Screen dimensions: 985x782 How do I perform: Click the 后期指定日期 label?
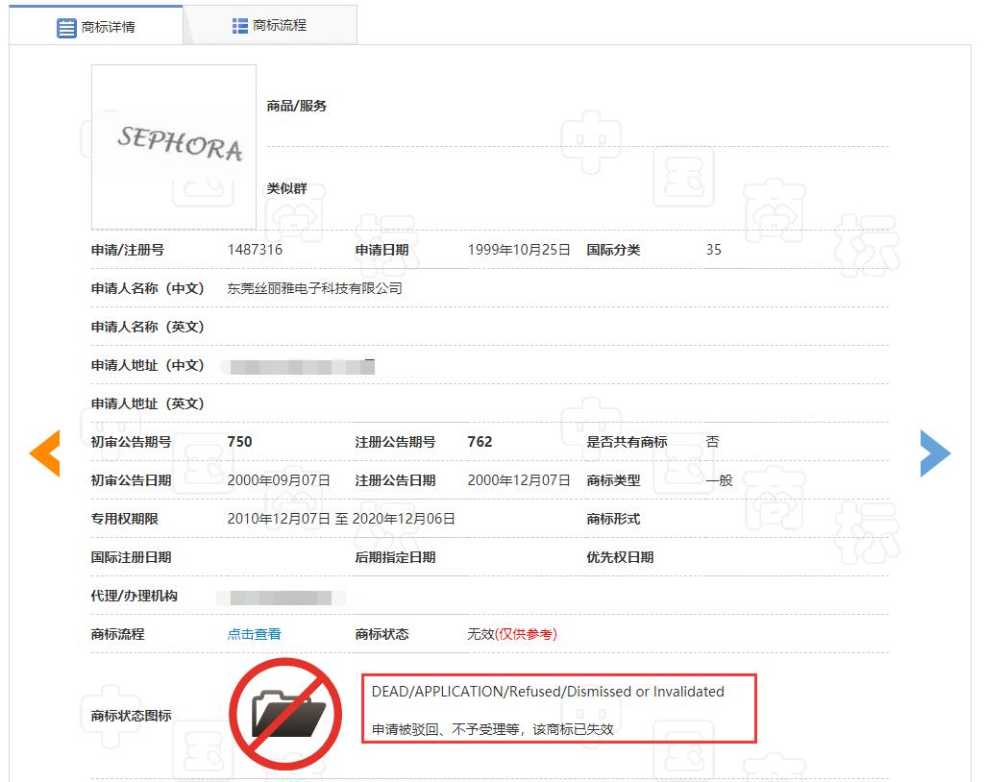pyautogui.click(x=395, y=557)
